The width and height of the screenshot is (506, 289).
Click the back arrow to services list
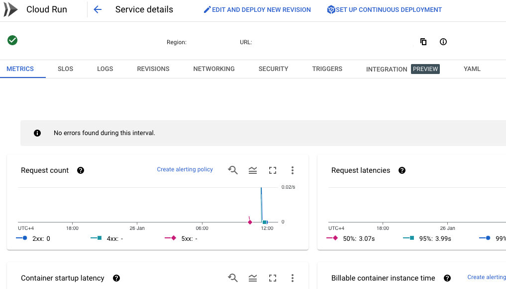pos(98,9)
